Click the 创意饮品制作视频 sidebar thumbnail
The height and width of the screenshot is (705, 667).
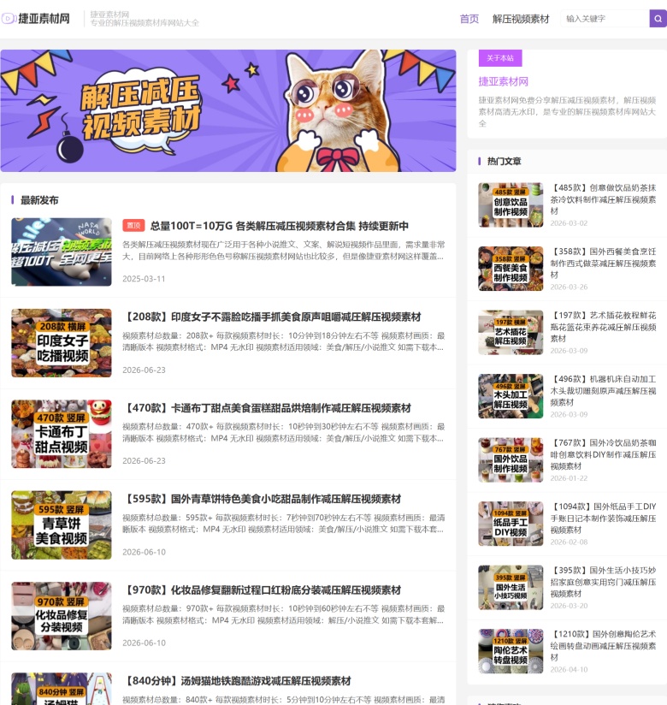tap(511, 204)
